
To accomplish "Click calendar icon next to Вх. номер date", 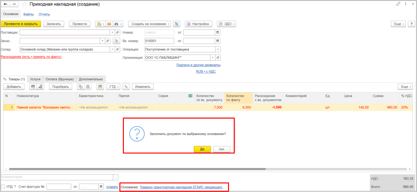I will (218, 41).
